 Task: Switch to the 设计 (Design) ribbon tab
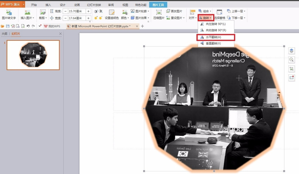[63, 5]
